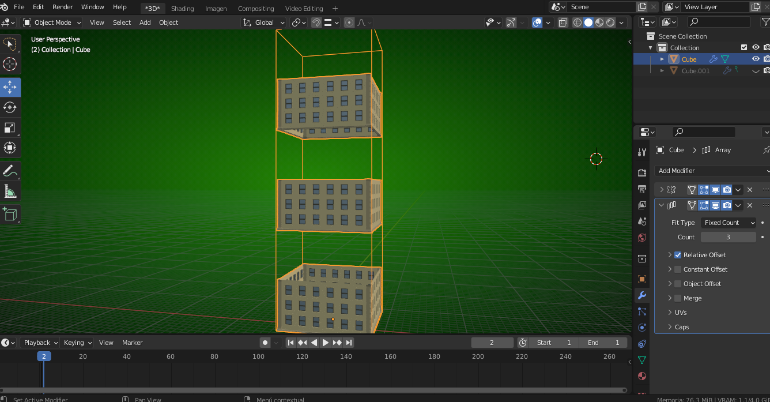Choose the Transform tool
Viewport: 770px width, 402px height.
click(10, 148)
